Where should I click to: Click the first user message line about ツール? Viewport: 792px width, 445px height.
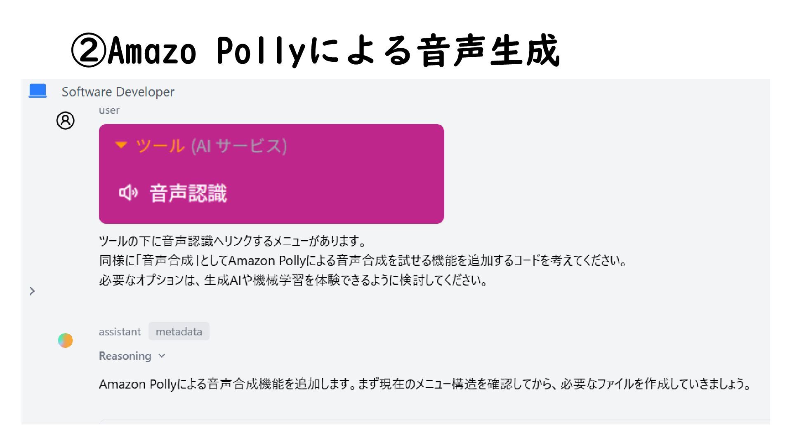pyautogui.click(x=233, y=241)
